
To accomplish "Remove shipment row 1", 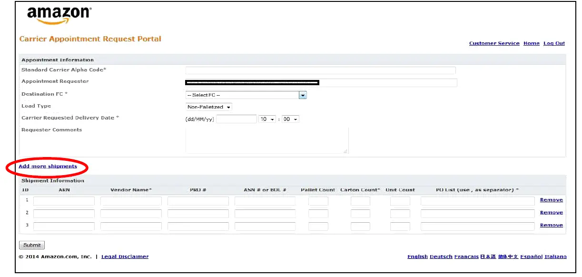I will (x=551, y=200).
